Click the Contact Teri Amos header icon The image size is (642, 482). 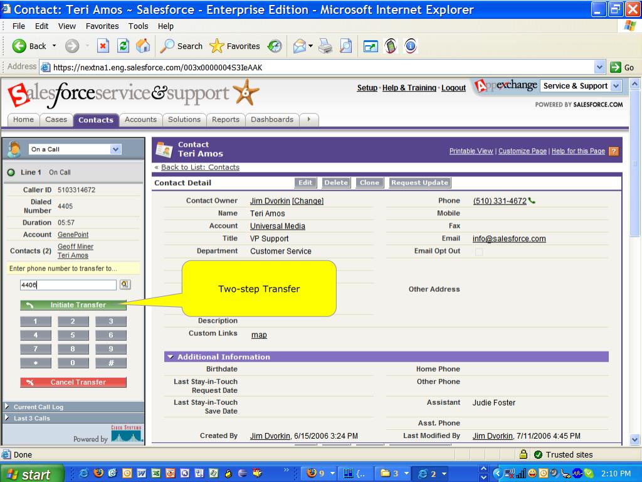coord(164,149)
